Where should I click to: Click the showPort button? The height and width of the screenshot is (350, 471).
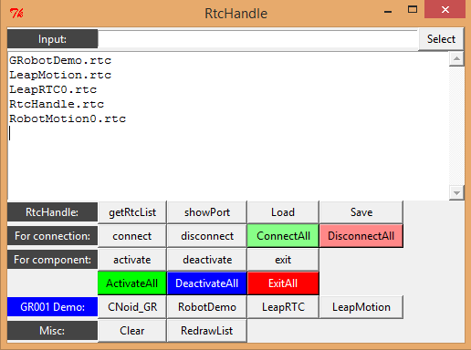[x=207, y=212]
